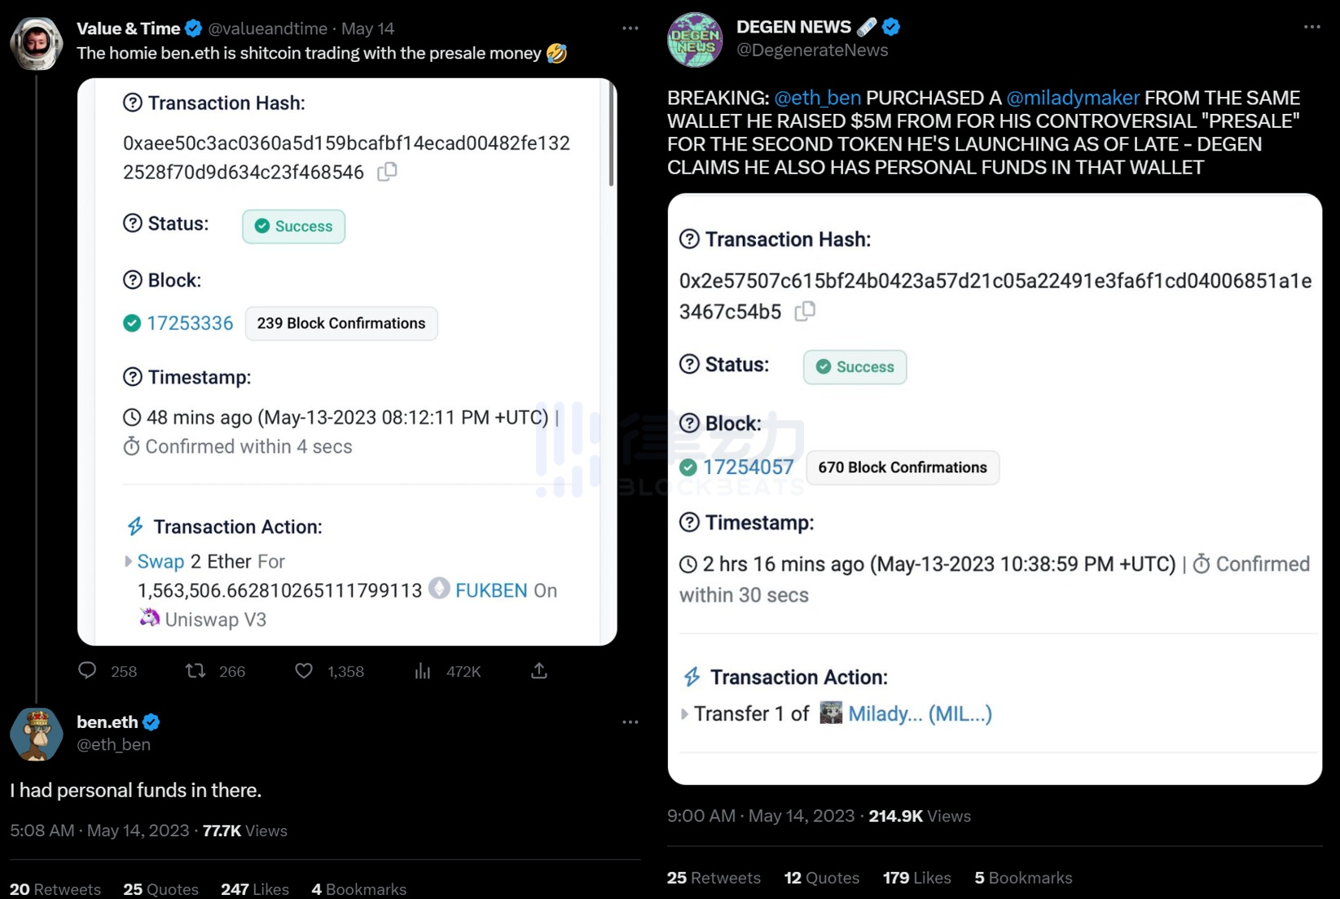The height and width of the screenshot is (899, 1340).
Task: Click the ben.eth ape avatar
Action: coord(37,734)
